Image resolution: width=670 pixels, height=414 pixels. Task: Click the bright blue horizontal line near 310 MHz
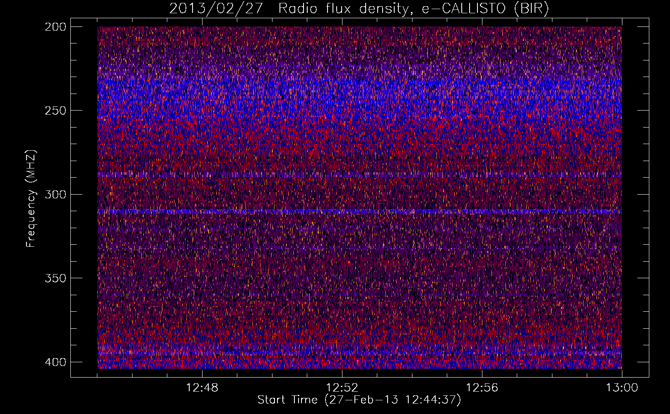pyautogui.click(x=359, y=212)
